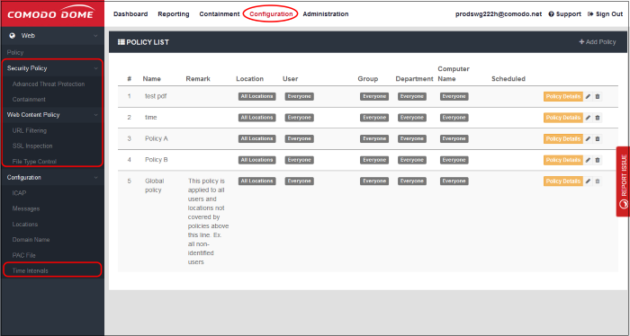The image size is (630, 336).
Task: Delete the 'test pdf' policy via trash icon
Action: click(x=598, y=97)
